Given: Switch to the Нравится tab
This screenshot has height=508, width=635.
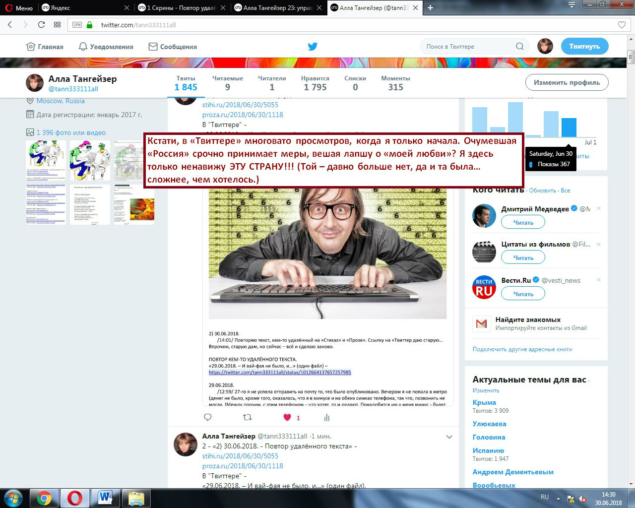Looking at the screenshot, I should (315, 83).
